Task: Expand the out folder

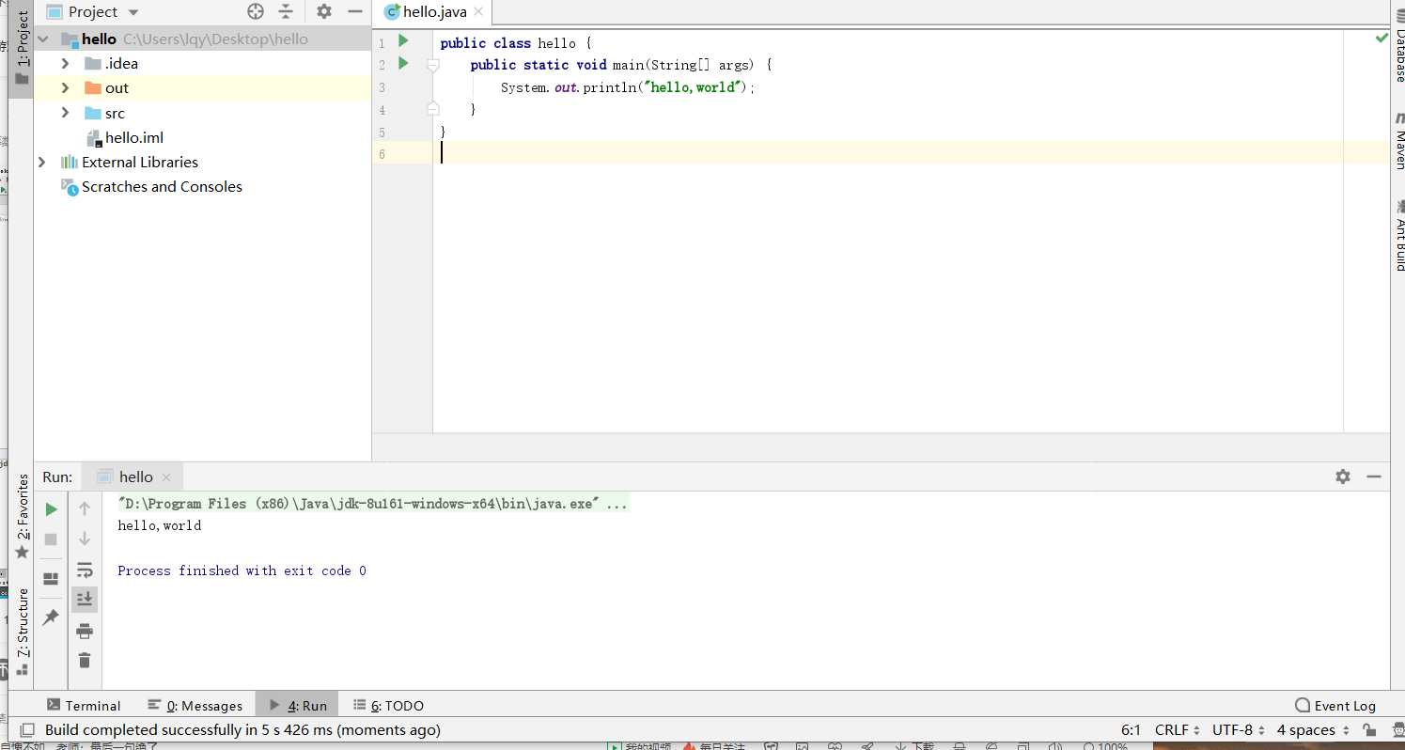Action: [x=65, y=88]
